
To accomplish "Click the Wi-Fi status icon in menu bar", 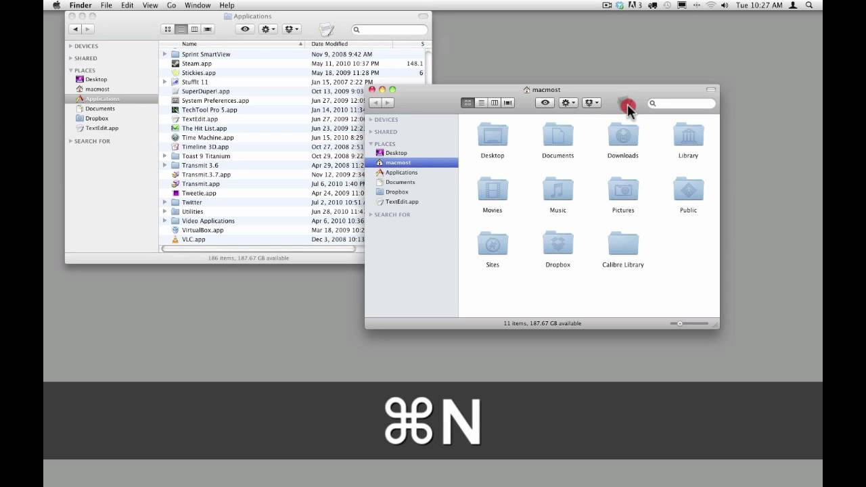I will click(711, 5).
